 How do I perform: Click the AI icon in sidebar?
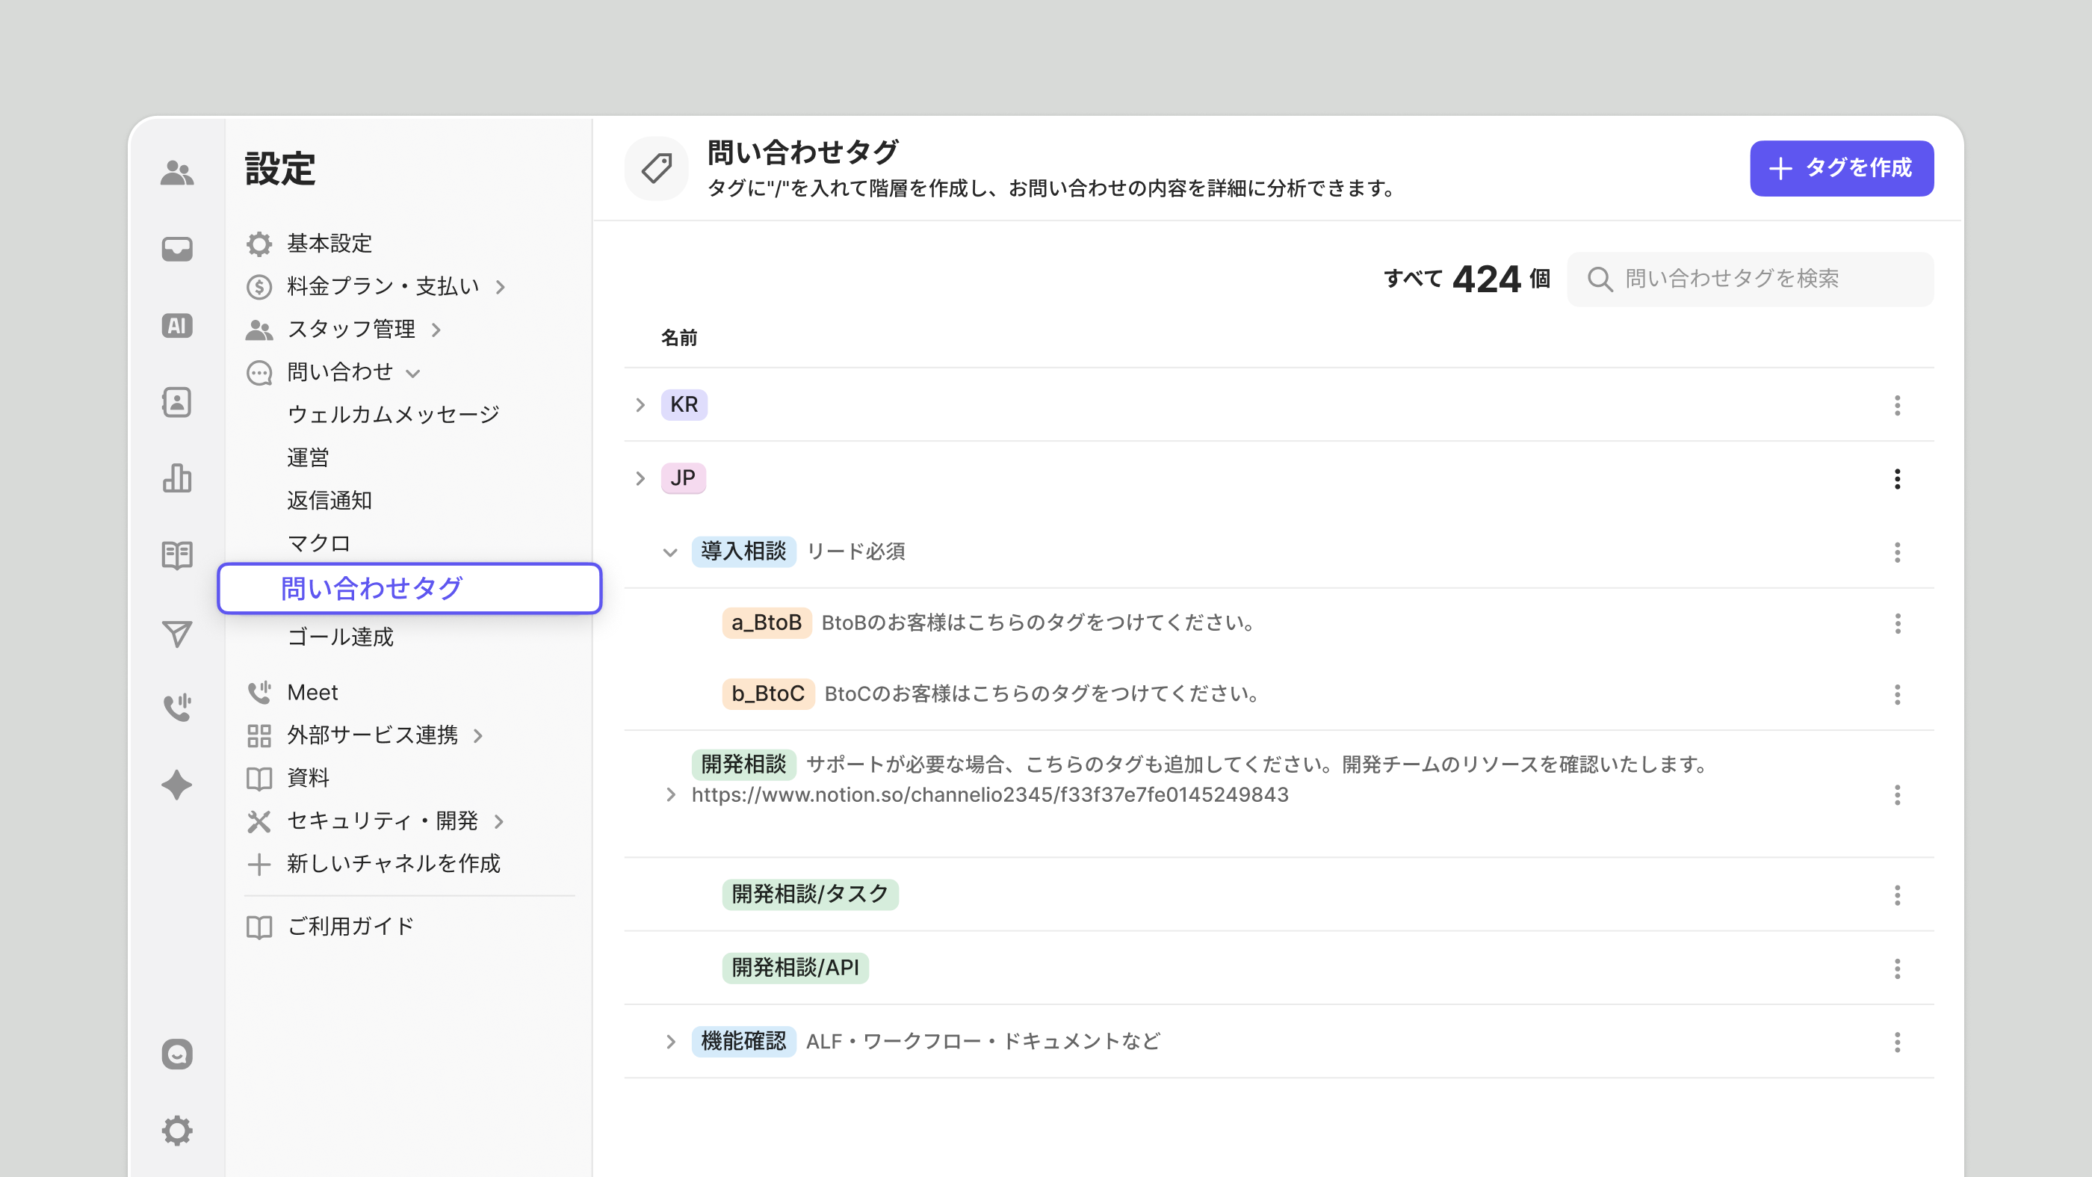click(x=176, y=326)
